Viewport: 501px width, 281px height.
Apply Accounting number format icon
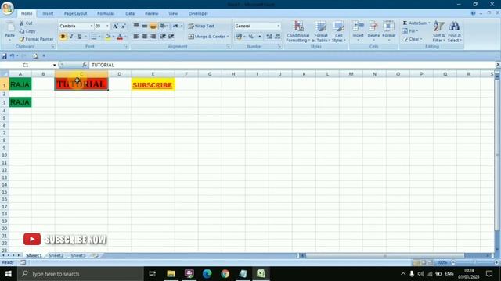(x=239, y=37)
